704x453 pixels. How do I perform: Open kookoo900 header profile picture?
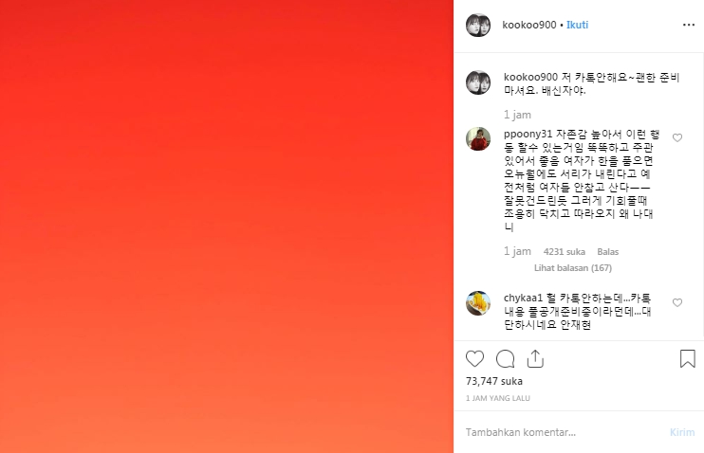(478, 25)
